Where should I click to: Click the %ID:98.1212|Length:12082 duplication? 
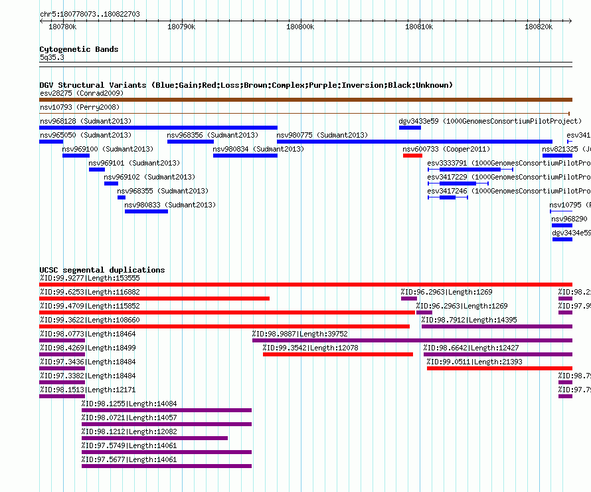pyautogui.click(x=155, y=438)
